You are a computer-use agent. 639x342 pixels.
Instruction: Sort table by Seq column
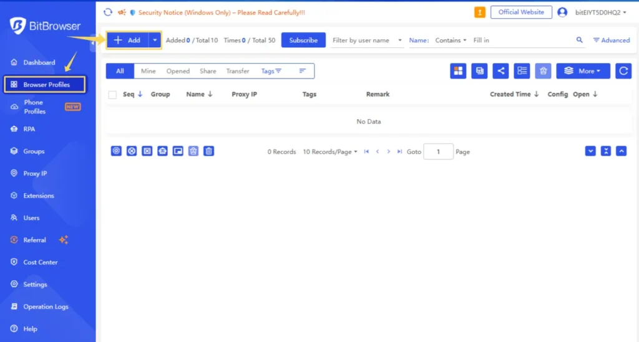[132, 94]
